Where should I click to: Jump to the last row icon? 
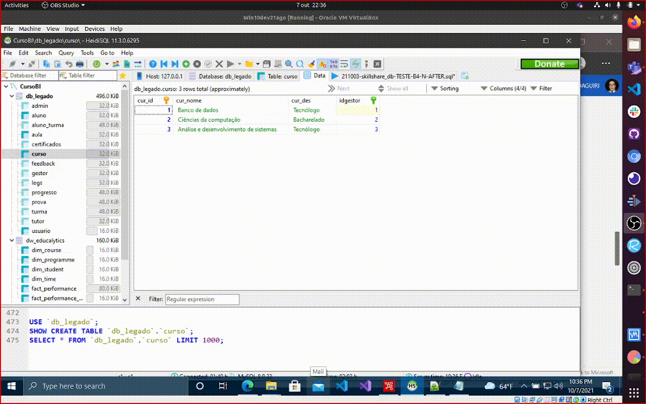point(175,64)
